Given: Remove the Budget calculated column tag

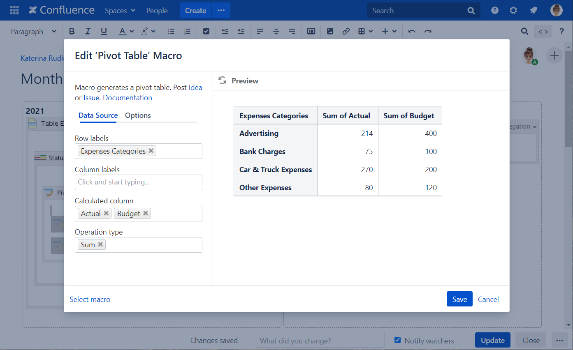Looking at the screenshot, I should pos(146,213).
